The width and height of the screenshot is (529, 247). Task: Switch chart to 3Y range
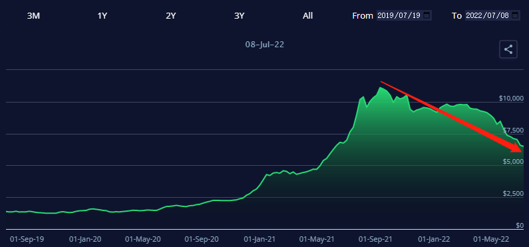point(239,16)
